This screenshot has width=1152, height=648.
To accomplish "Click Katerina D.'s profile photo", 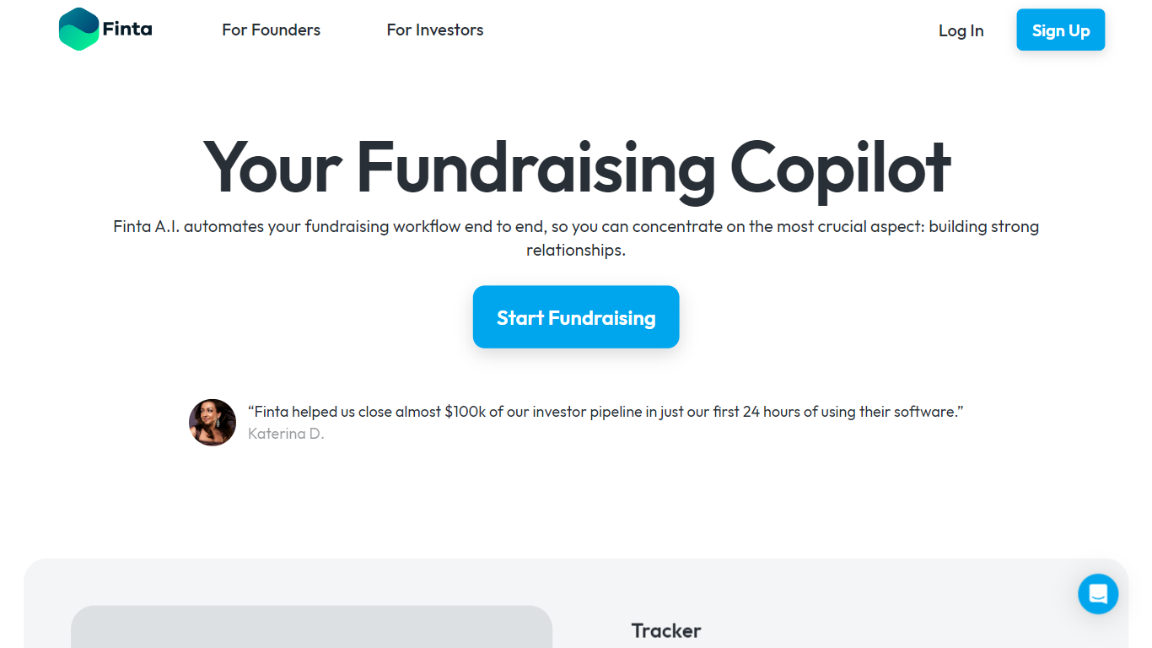I will tap(213, 423).
